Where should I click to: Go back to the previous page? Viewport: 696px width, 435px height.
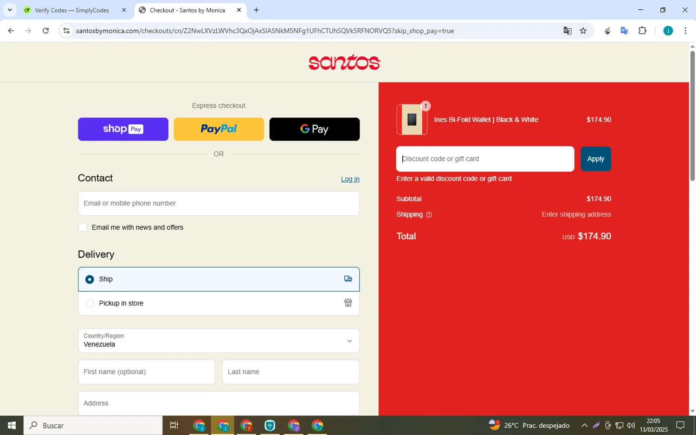pyautogui.click(x=11, y=31)
